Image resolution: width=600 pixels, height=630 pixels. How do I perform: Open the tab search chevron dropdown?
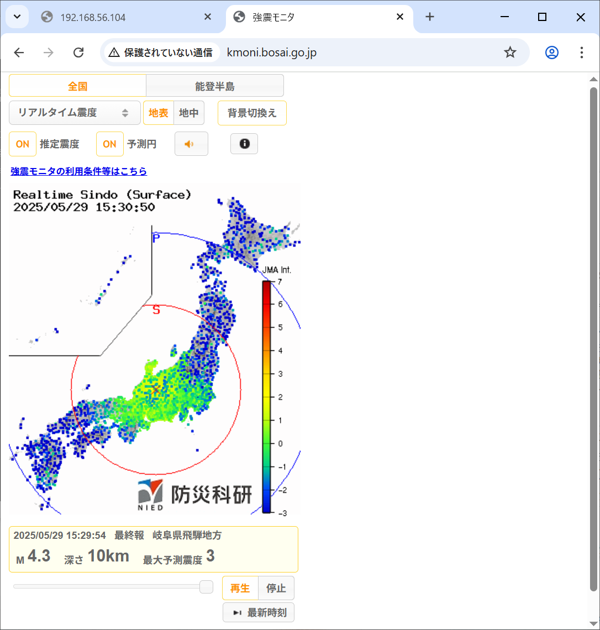pos(17,17)
